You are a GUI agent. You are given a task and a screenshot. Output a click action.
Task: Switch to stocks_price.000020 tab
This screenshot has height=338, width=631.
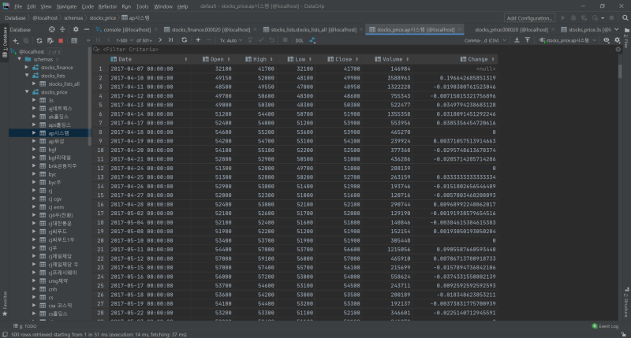511,30
